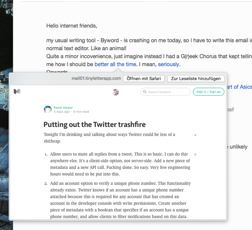The width and height of the screenshot is (252, 230).
Task: Click the "Quite a minor incovenience" line
Action: (x=149, y=56)
